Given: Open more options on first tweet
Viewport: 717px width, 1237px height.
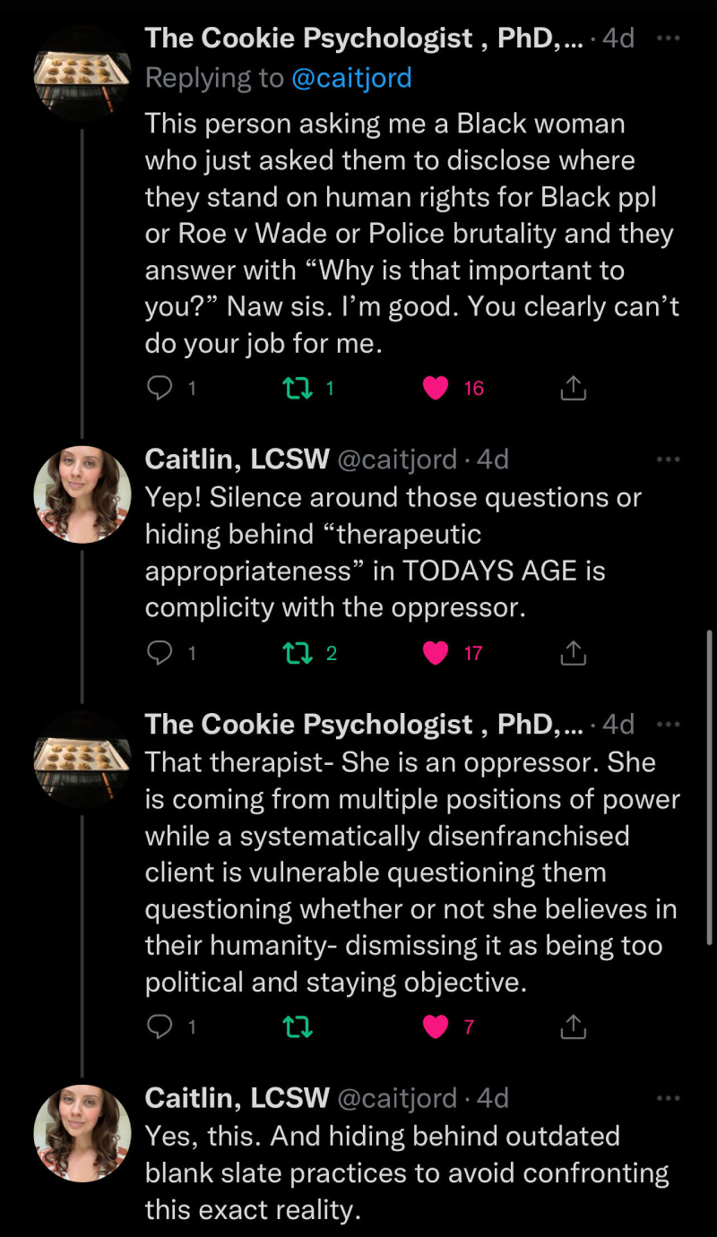Looking at the screenshot, I should 669,39.
